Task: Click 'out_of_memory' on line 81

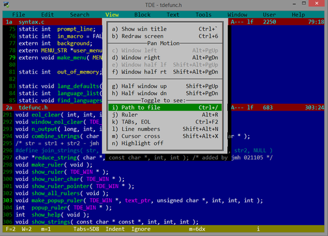Action: click(78, 72)
